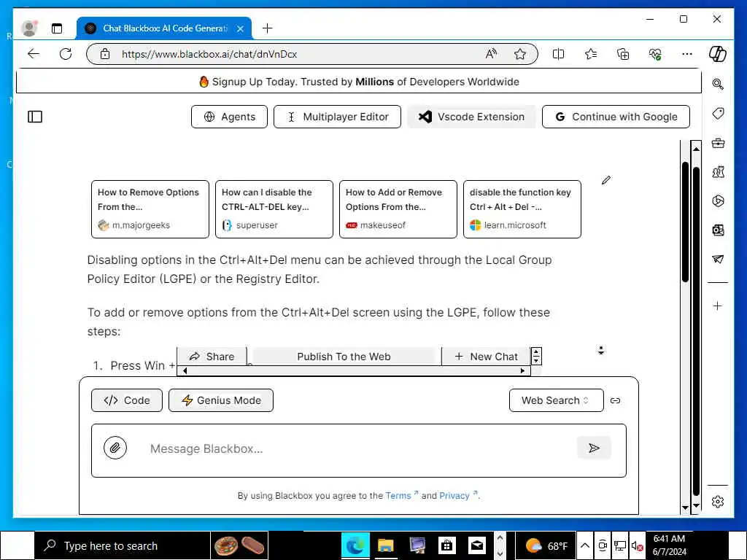
Task: Add page to favorites with star icon
Action: pyautogui.click(x=519, y=54)
